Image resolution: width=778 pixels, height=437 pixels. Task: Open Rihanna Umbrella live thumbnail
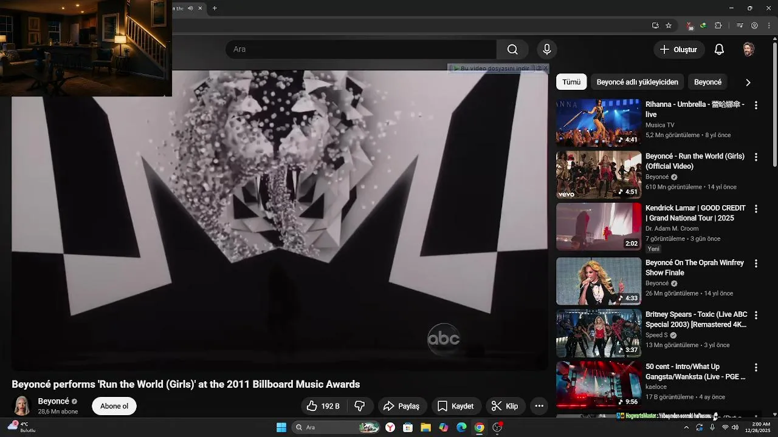coord(599,123)
